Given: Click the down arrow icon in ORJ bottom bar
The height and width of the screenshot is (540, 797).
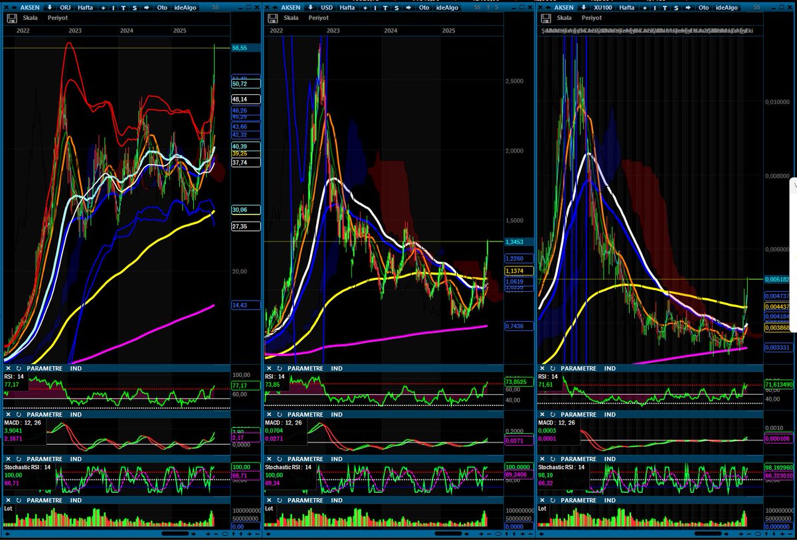Looking at the screenshot, I should (241, 533).
